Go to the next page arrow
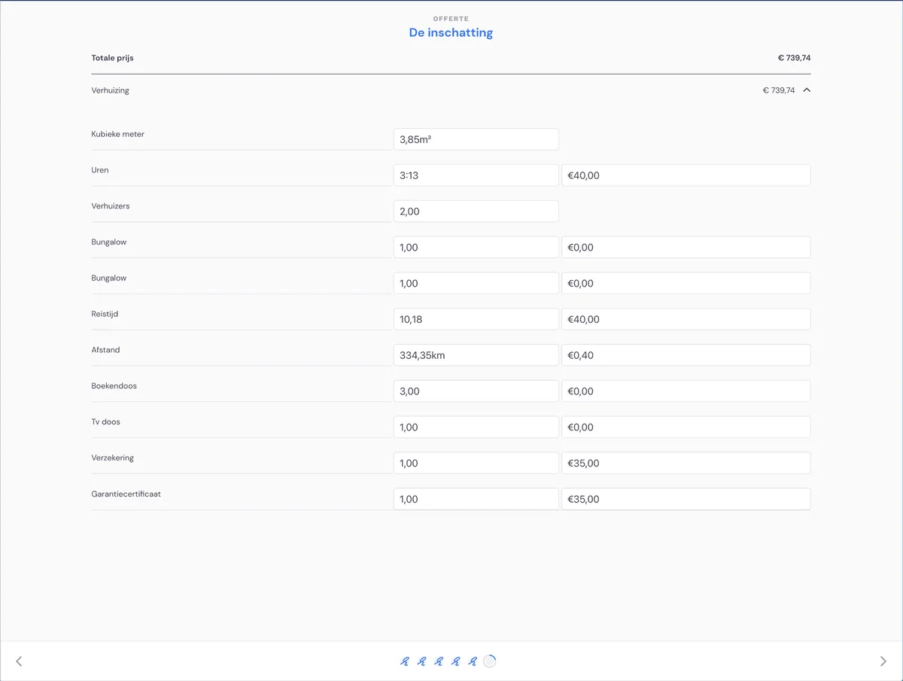Viewport: 903px width, 681px height. [x=883, y=661]
